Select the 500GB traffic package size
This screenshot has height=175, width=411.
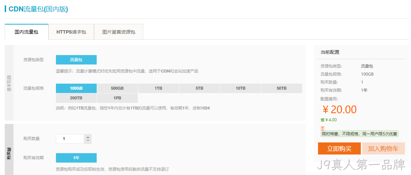tap(117, 88)
